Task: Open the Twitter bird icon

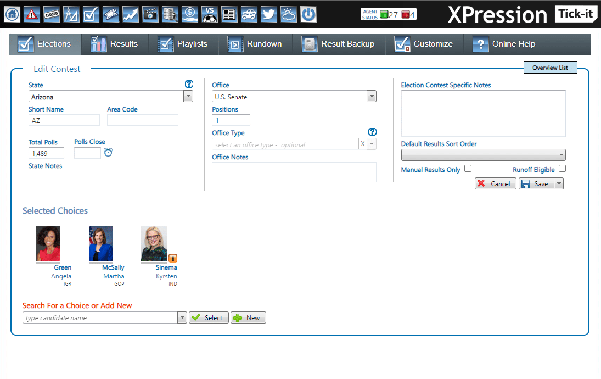Action: pos(269,15)
